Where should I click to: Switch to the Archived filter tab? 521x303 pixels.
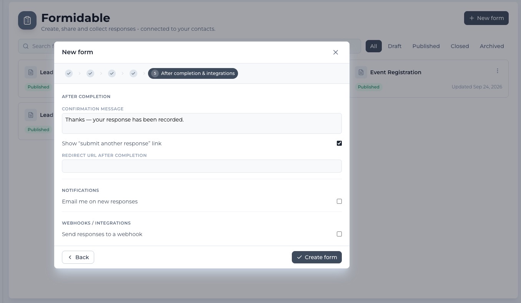click(492, 46)
